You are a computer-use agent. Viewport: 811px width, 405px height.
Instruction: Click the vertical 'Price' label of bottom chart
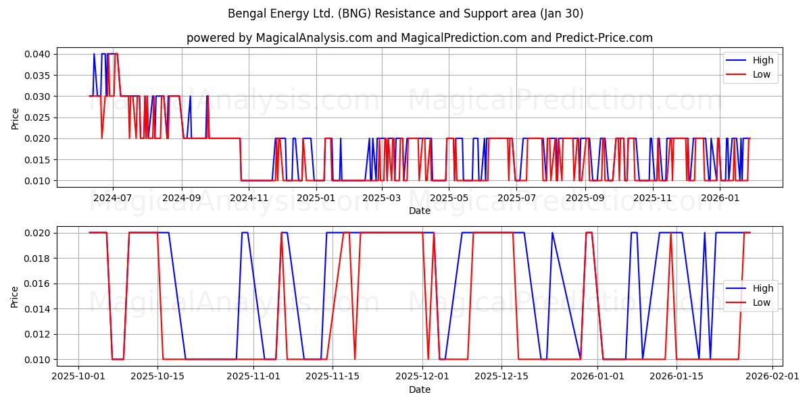point(15,296)
